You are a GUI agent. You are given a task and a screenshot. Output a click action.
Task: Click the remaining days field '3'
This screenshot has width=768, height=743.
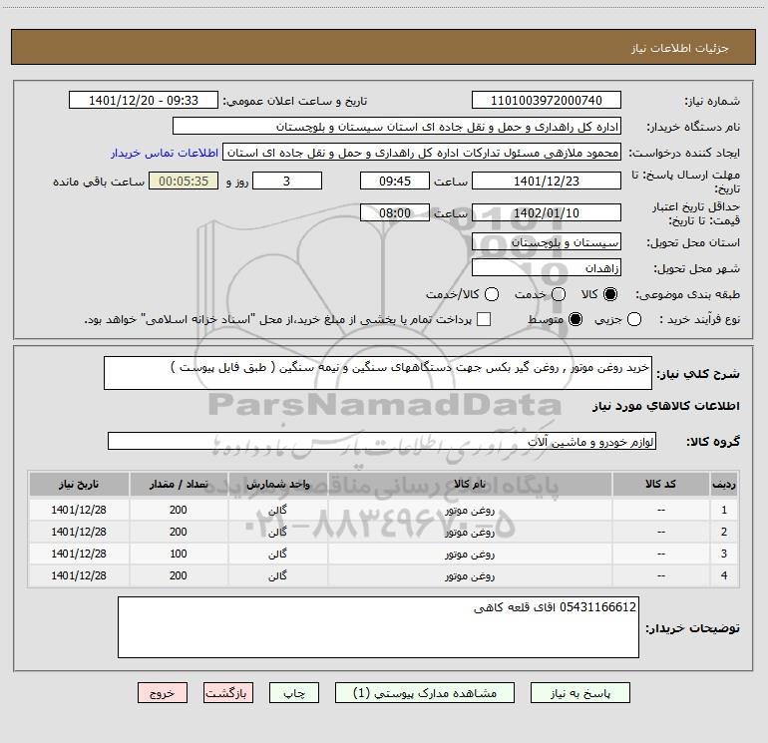point(287,181)
